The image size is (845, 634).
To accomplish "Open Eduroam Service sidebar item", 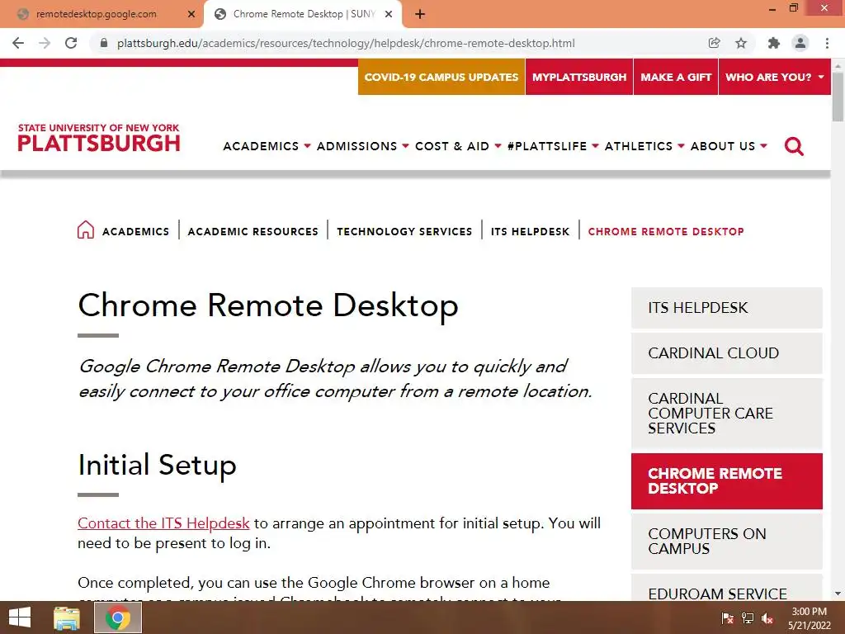I will pos(726,588).
